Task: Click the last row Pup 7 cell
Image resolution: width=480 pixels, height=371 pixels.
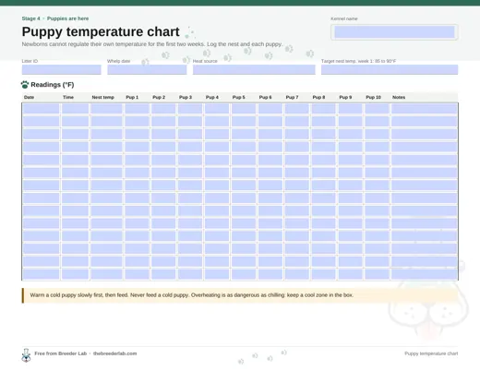Action: [x=297, y=274]
